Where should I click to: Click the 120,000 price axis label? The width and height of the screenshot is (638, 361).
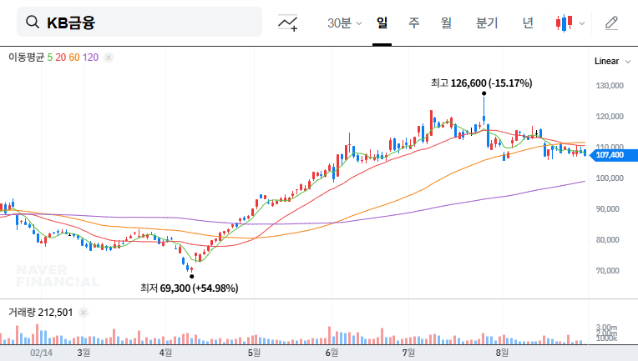pyautogui.click(x=610, y=117)
